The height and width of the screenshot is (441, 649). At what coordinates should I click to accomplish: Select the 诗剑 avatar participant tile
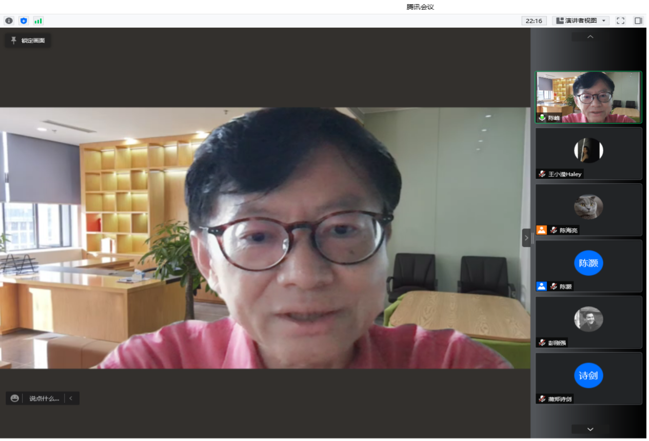pos(588,375)
